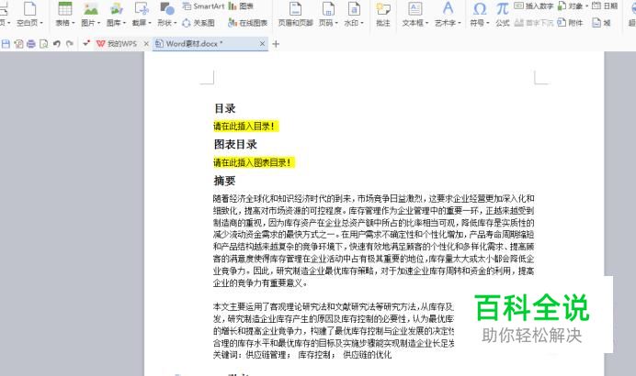Viewport: 636px width, 376px height.
Task: Click the 图表目录 heading
Action: [x=235, y=145]
